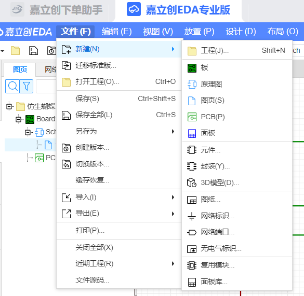Screen dimensions: 304x296
Task: Create new 网络标识... net flag
Action: point(237,216)
